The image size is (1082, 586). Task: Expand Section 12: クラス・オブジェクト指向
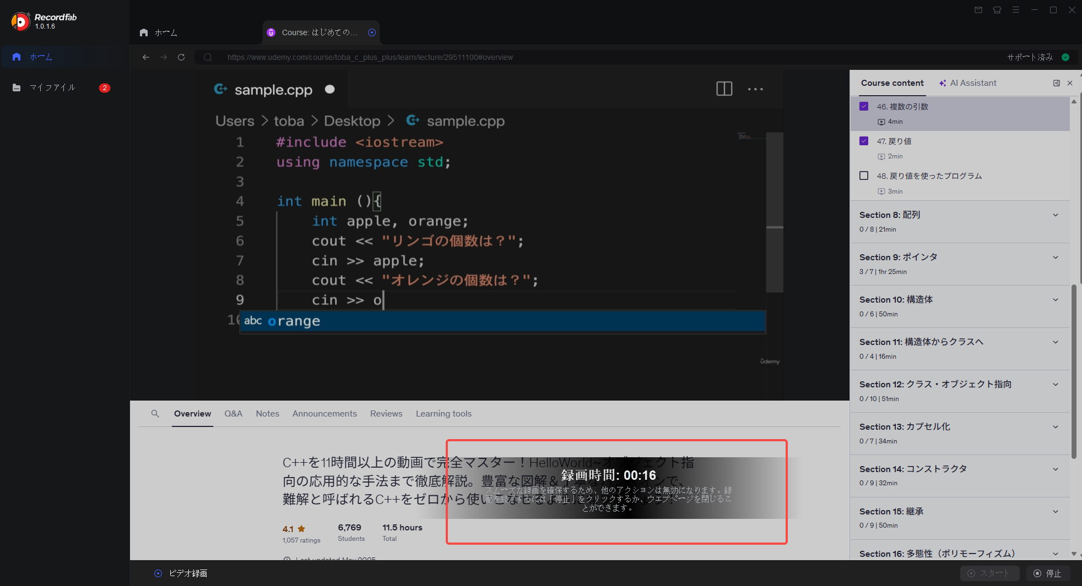[960, 391]
